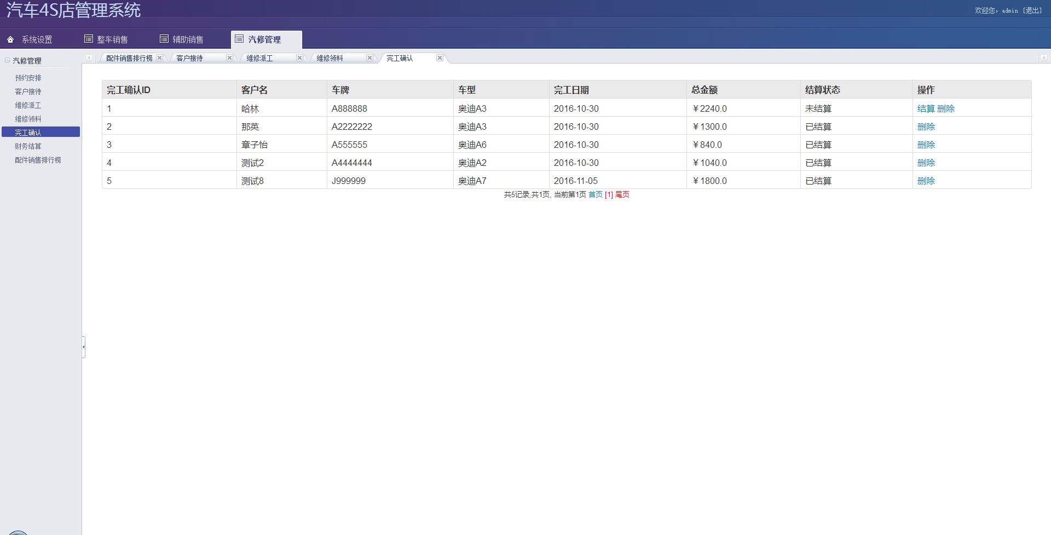Close the 完工确认 tab

tap(440, 58)
